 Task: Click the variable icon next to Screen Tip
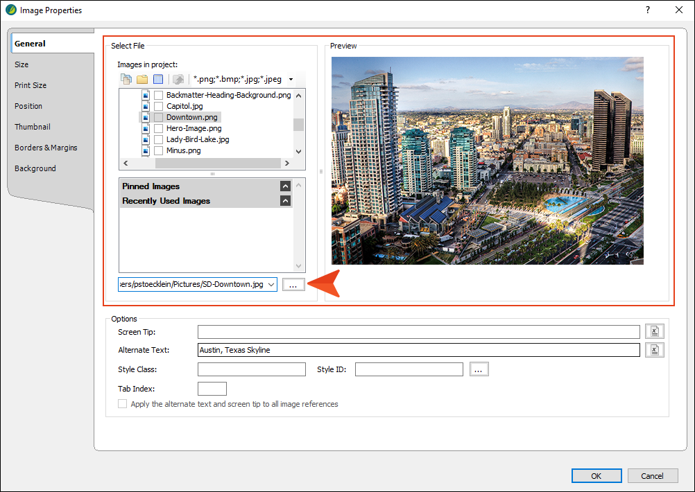[654, 331]
